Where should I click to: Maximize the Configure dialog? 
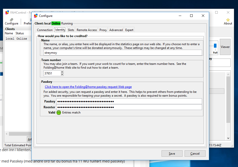tap(191, 16)
